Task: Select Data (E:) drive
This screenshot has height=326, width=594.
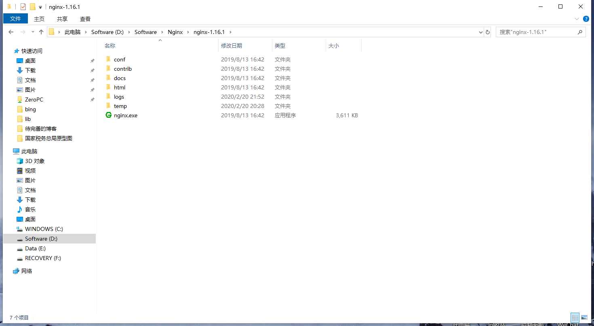Action: 35,248
